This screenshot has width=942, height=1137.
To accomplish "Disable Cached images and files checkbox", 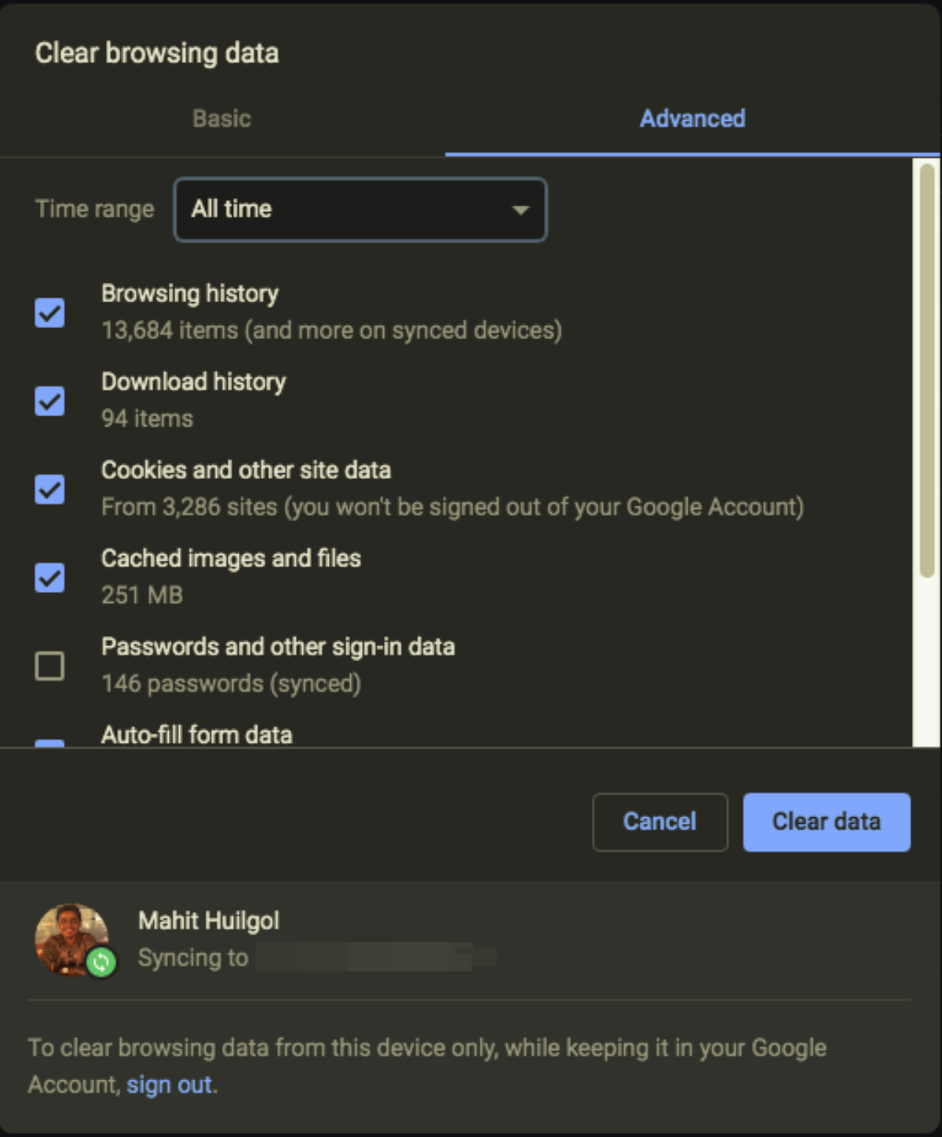I will (x=49, y=577).
